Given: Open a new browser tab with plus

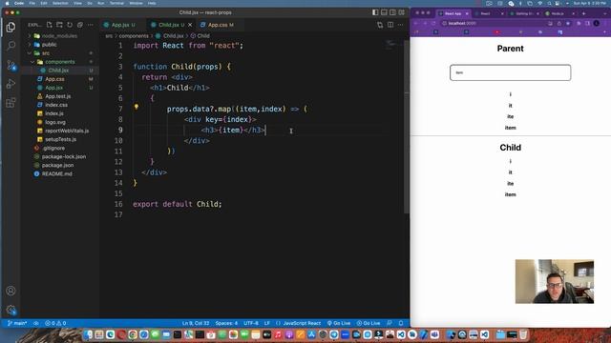Looking at the screenshot, I should pyautogui.click(x=583, y=13).
